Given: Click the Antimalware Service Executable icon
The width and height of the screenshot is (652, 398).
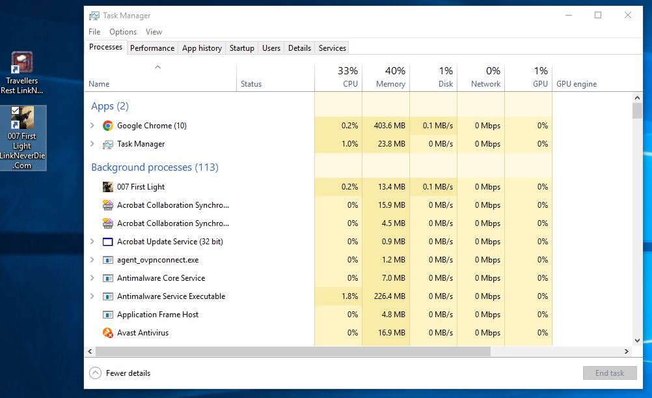Looking at the screenshot, I should 108,296.
